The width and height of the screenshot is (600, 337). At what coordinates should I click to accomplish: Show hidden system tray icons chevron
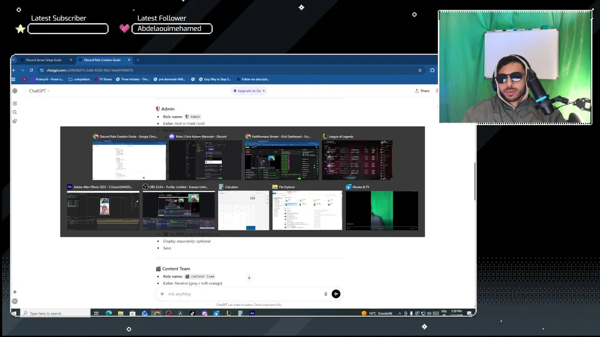pyautogui.click(x=400, y=314)
